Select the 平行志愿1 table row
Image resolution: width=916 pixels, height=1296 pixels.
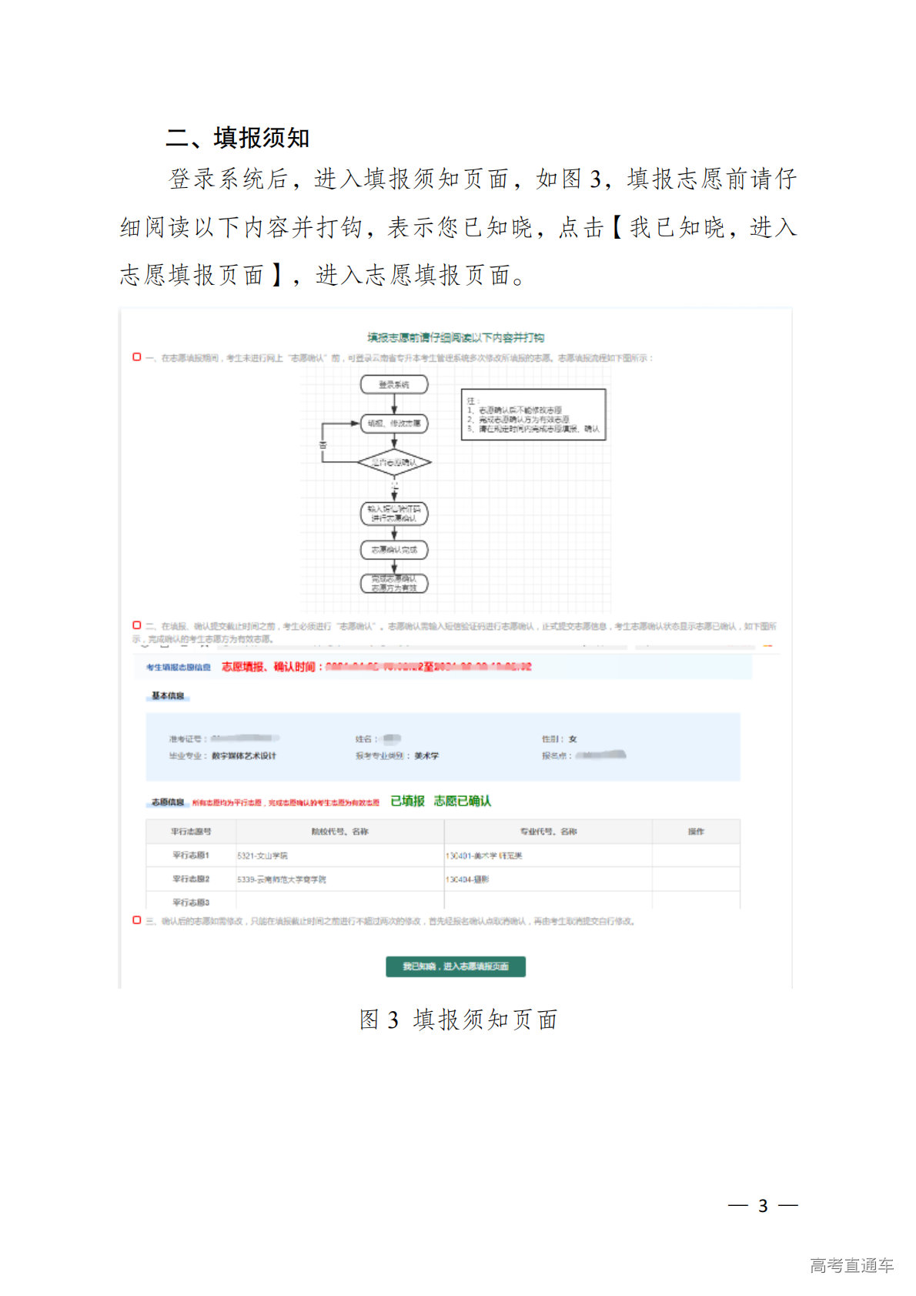click(x=191, y=856)
